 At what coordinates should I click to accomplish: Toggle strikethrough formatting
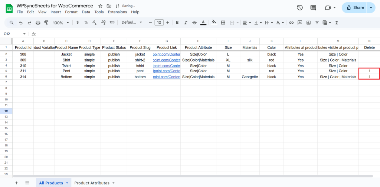tap(194, 23)
